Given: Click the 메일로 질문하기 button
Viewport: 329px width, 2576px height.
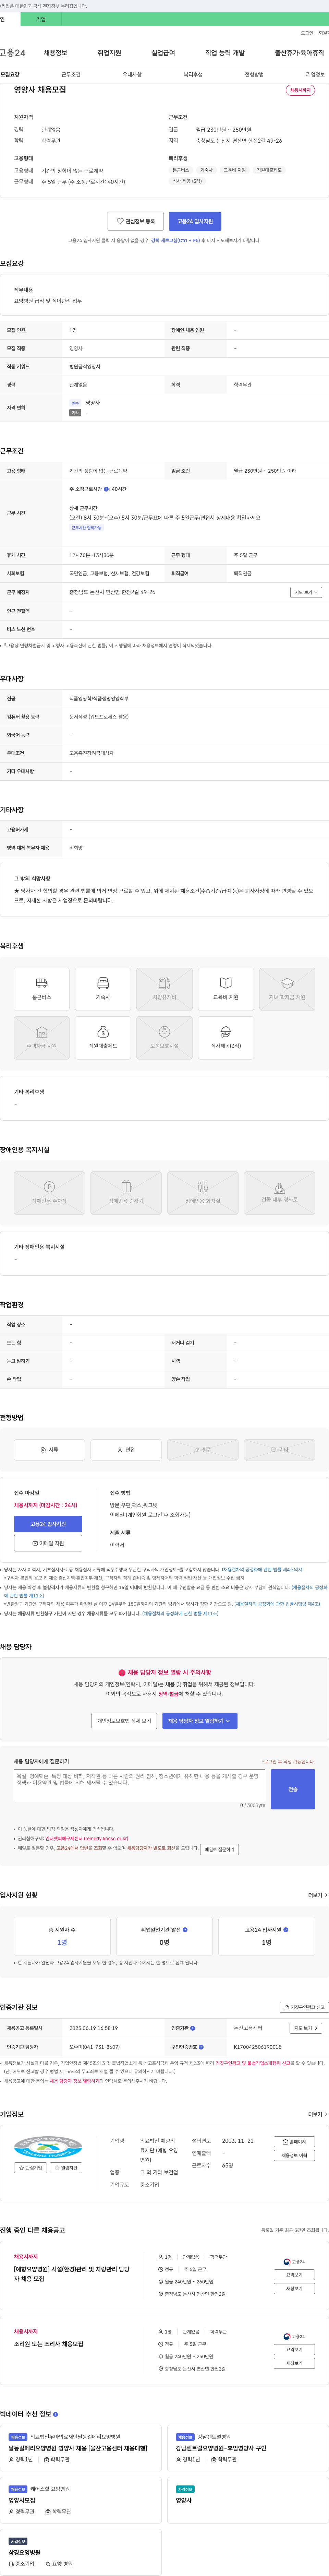Looking at the screenshot, I should point(219,1849).
